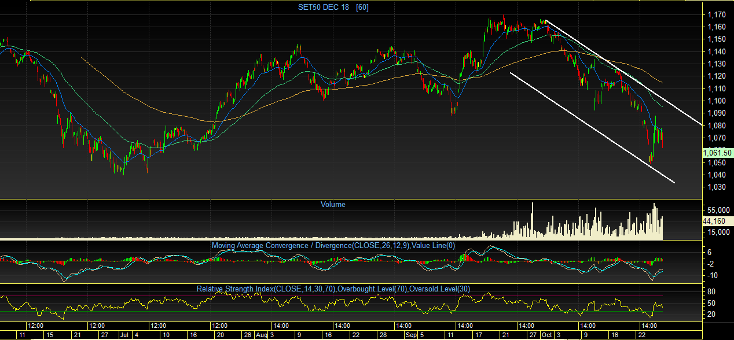Click the 1,090 price axis label

pyautogui.click(x=716, y=113)
